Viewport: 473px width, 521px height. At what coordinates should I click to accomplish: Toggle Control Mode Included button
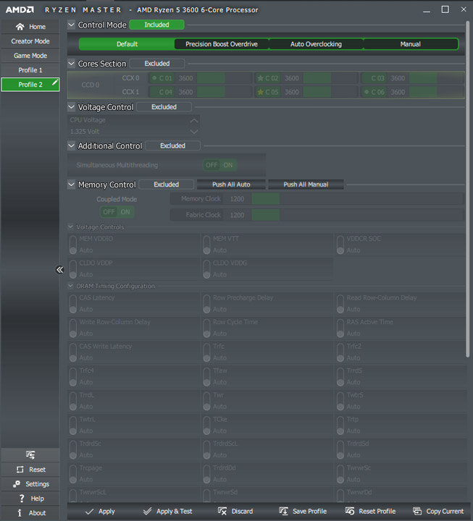(156, 25)
